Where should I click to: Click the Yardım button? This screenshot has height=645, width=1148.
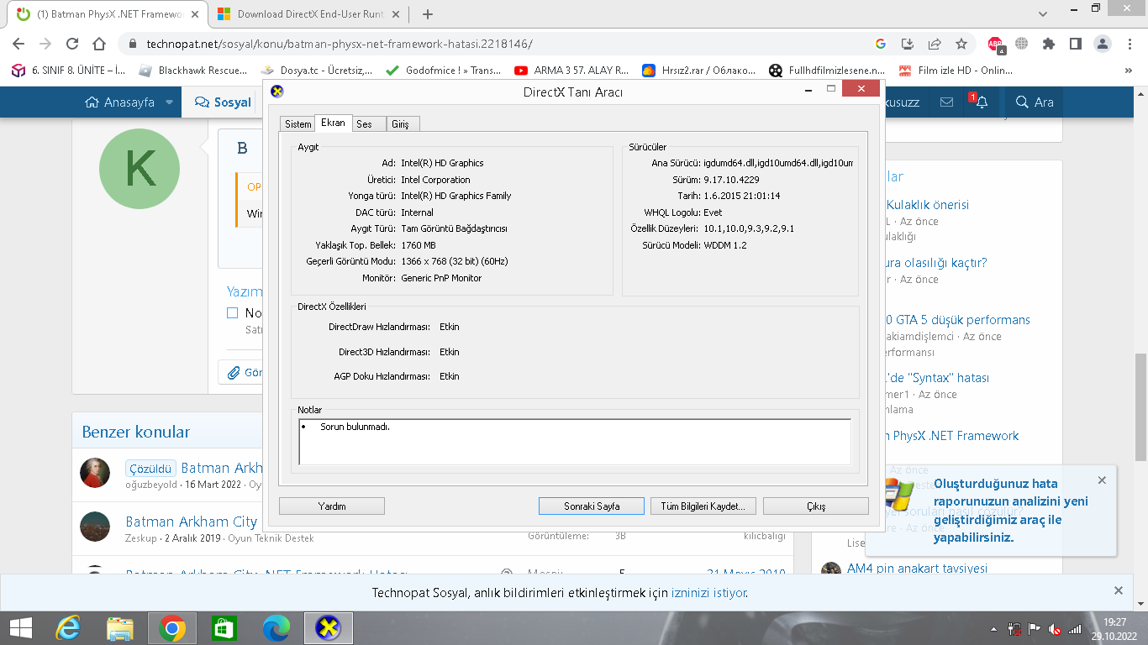[x=332, y=506]
